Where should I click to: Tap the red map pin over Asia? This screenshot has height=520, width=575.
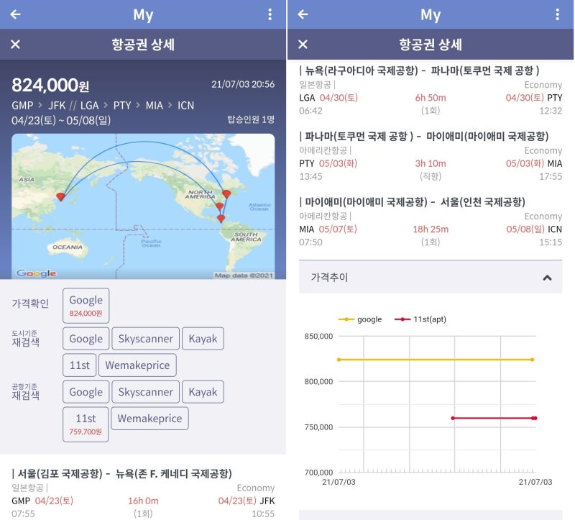61,196
